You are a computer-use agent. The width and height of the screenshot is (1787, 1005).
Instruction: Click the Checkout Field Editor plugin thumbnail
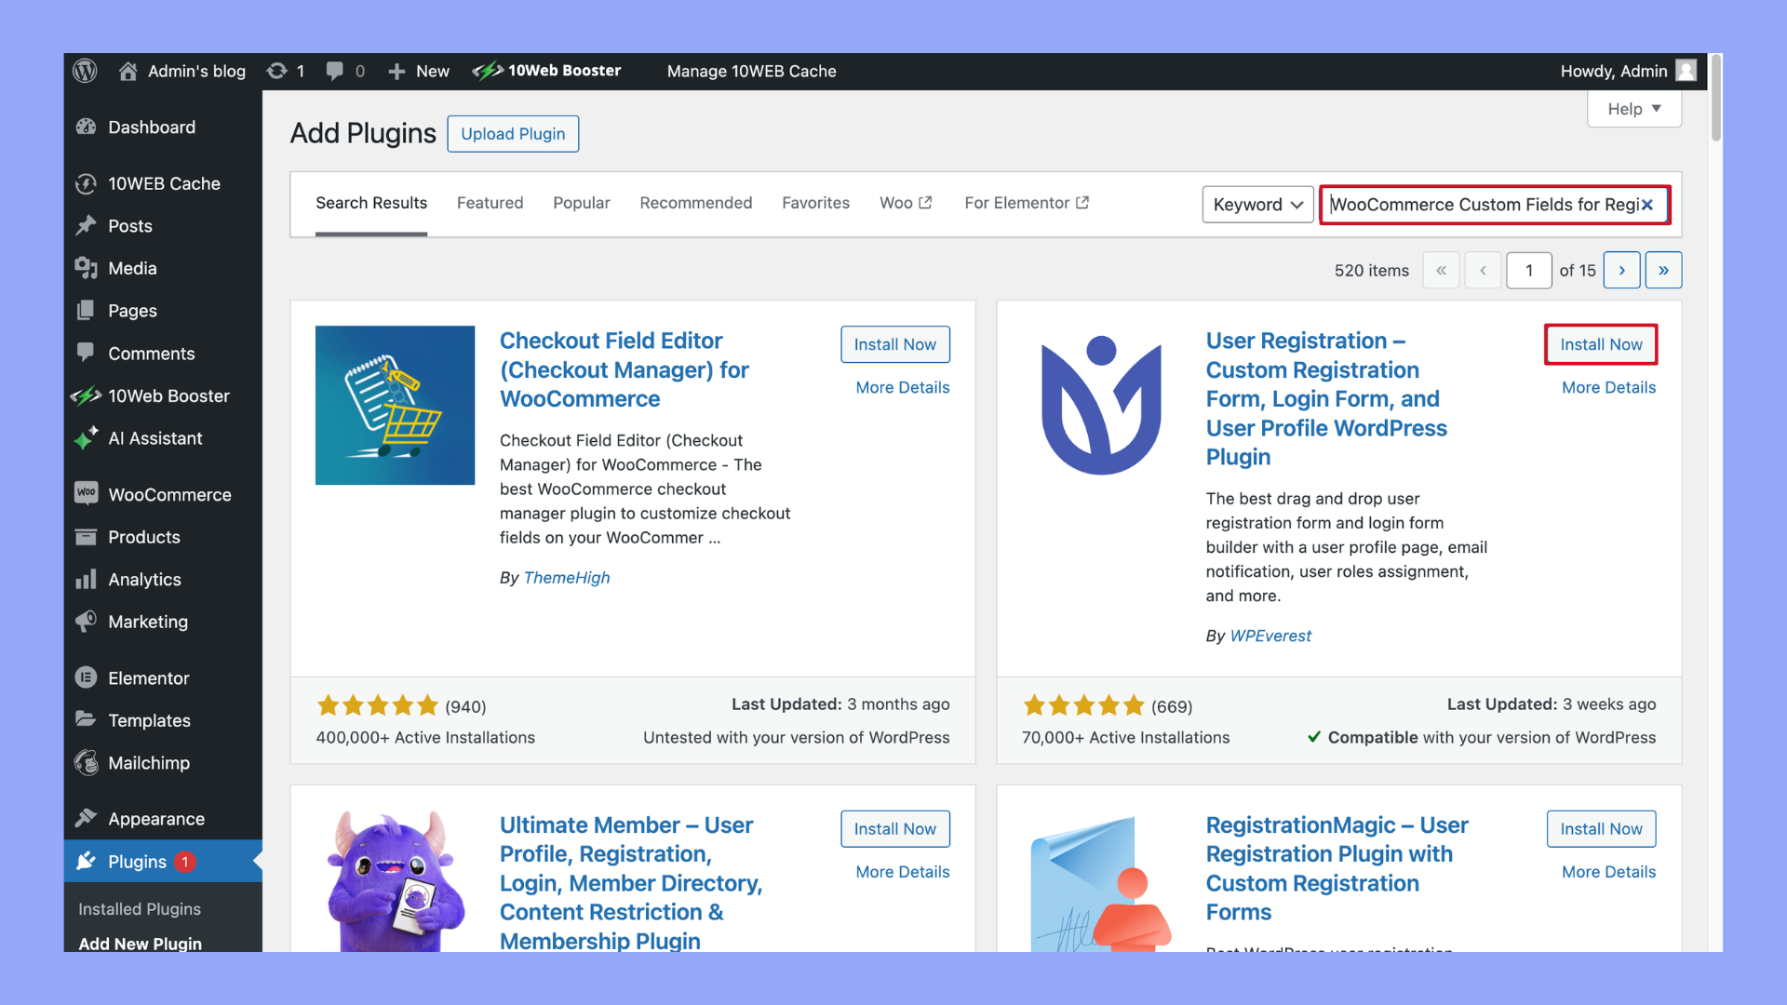pyautogui.click(x=395, y=405)
